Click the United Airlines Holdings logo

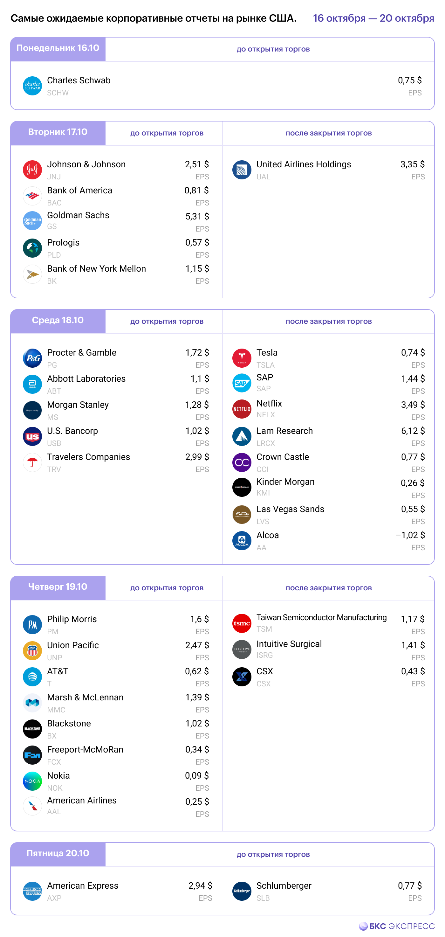(x=242, y=170)
